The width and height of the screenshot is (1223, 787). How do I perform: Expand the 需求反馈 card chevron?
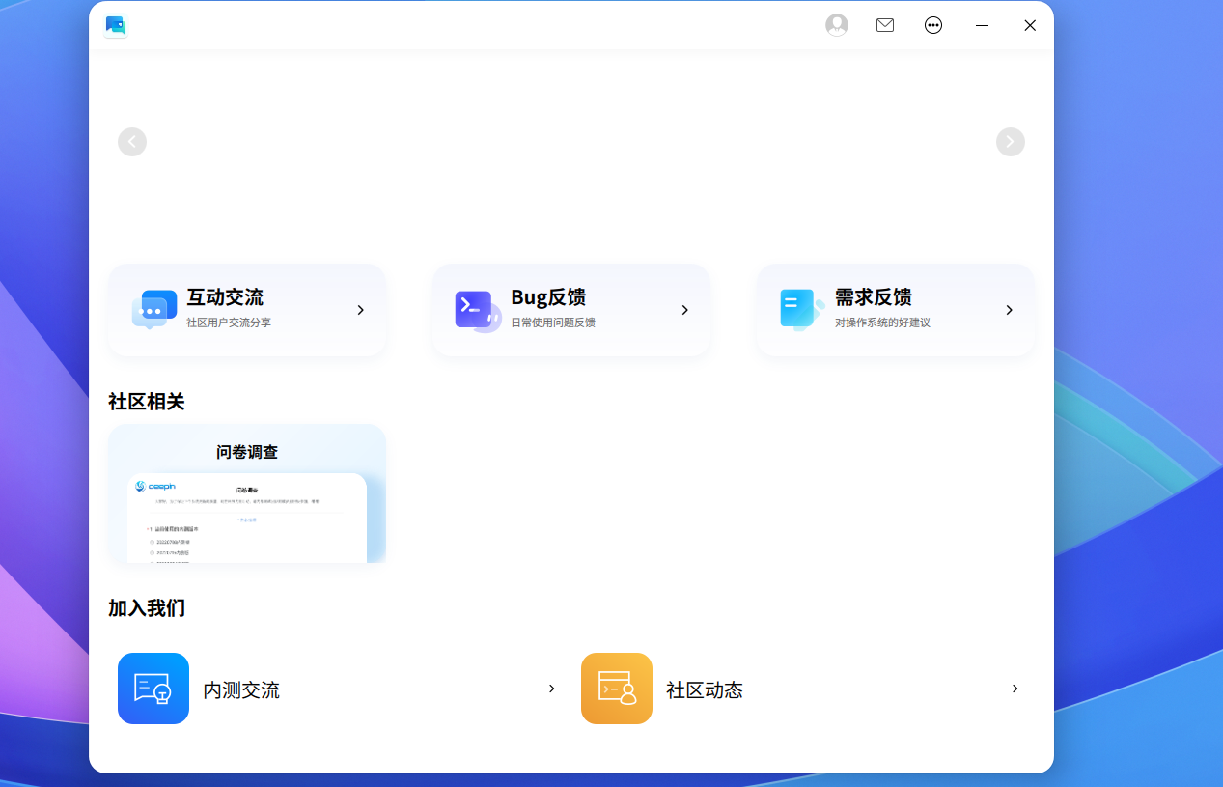click(1009, 310)
